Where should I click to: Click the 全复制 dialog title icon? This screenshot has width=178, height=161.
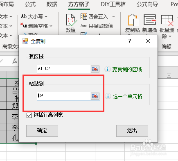pos(25,41)
